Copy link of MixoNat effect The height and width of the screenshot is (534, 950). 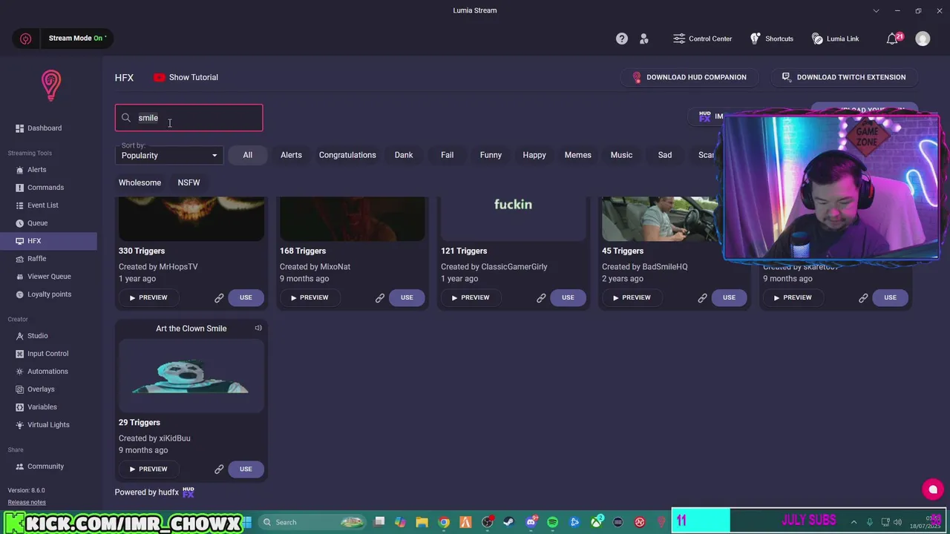(380, 298)
